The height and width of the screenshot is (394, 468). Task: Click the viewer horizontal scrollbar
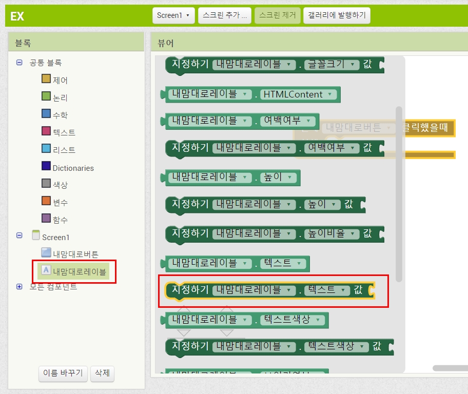tap(450, 368)
